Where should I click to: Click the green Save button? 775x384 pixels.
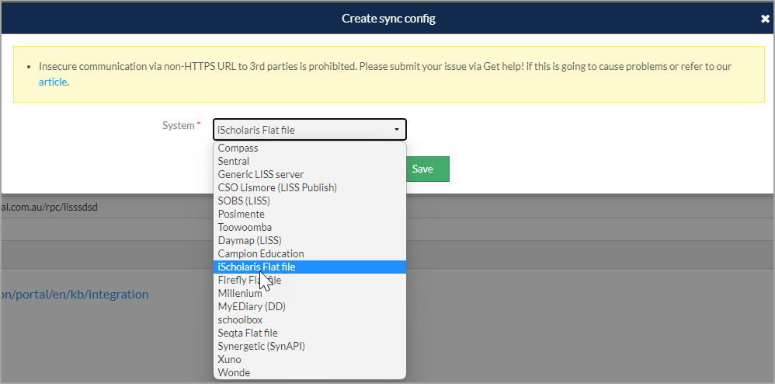coord(428,169)
